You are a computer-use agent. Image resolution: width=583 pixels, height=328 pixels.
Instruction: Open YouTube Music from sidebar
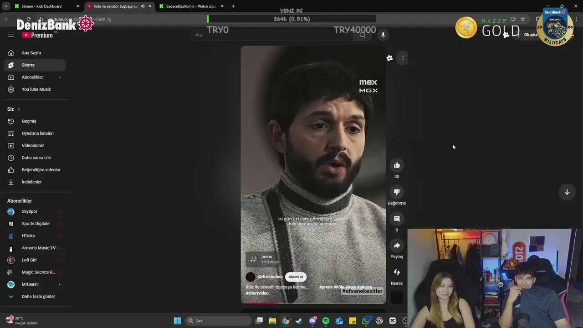[x=35, y=89]
